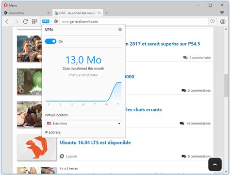Click the page vertical scrollbar thumb
The image size is (230, 175).
(x=226, y=86)
